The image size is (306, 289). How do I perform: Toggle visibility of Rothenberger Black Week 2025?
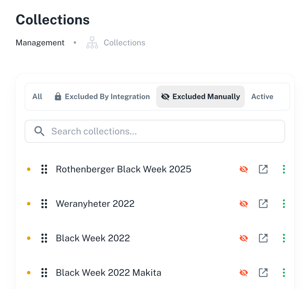click(244, 169)
